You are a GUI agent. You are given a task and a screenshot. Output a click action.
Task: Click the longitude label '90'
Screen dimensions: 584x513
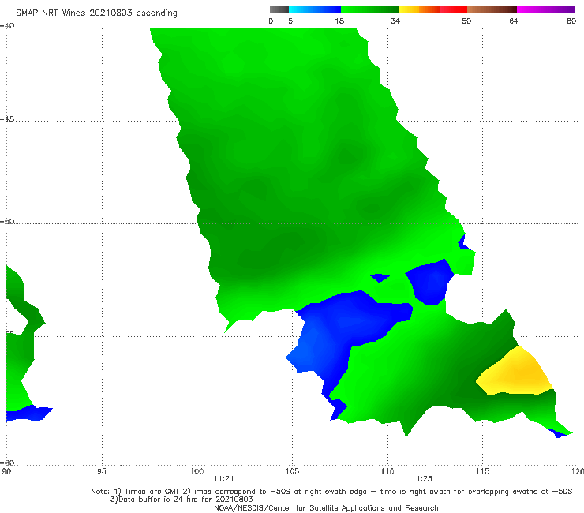click(x=6, y=472)
